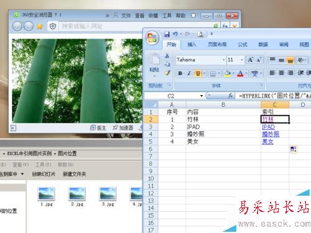This screenshot has width=311, height=233.
Task: Click the favorites star in 360 browser
Action: 40,26
